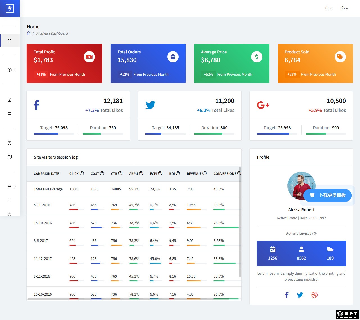The width and height of the screenshot is (360, 320).
Task: Open the layout panel sidebar item
Action: 10,200
